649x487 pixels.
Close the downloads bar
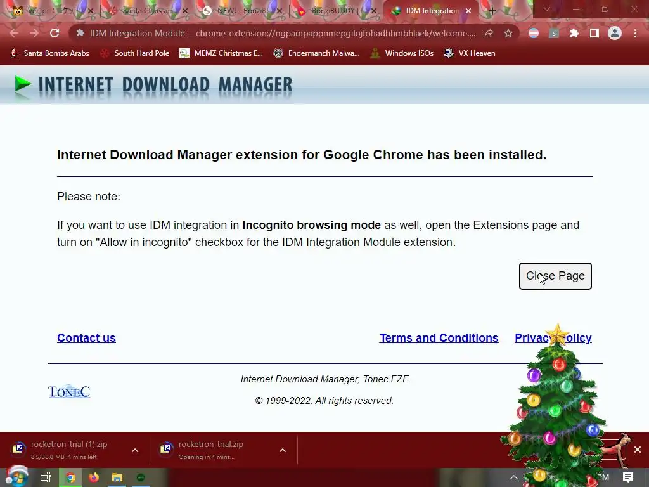(x=638, y=450)
